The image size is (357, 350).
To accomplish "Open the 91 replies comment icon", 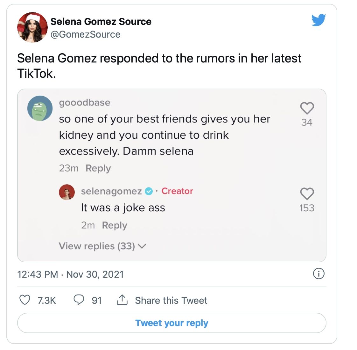I will pos(79,300).
